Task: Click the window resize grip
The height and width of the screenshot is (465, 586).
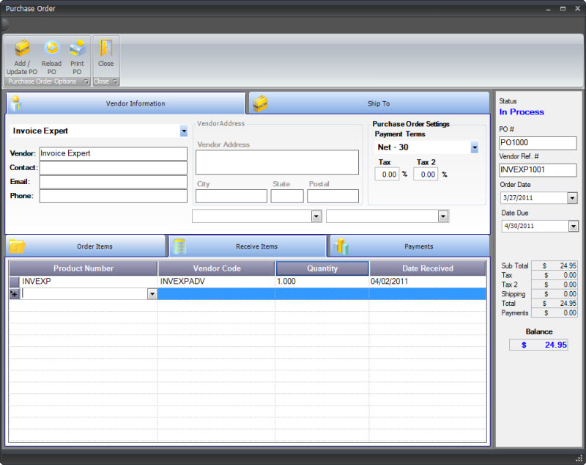Action: click(579, 458)
